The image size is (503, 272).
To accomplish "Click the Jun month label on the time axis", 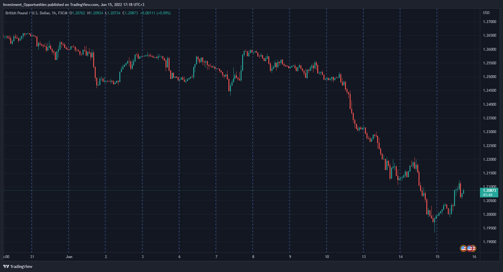I will (x=69, y=257).
